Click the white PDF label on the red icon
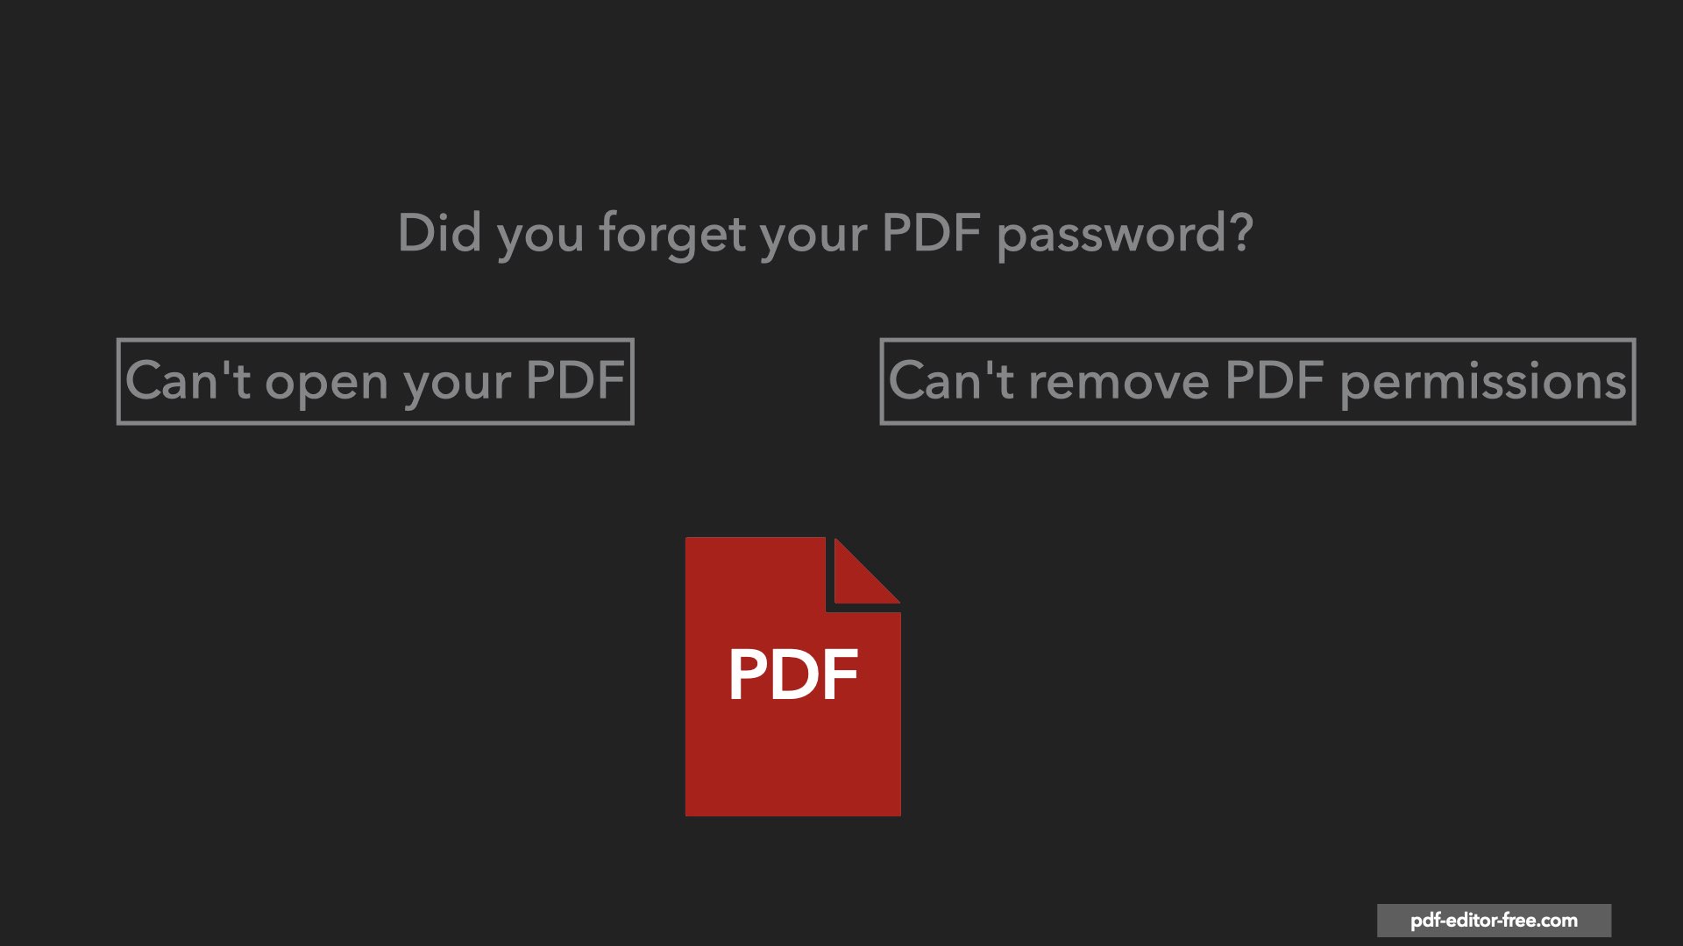The width and height of the screenshot is (1683, 946). pyautogui.click(x=792, y=674)
